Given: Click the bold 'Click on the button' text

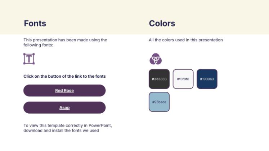Looking at the screenshot, I should click(64, 76).
